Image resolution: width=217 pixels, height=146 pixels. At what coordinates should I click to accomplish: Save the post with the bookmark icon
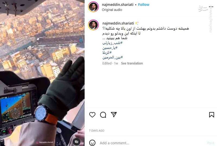click(x=212, y=115)
